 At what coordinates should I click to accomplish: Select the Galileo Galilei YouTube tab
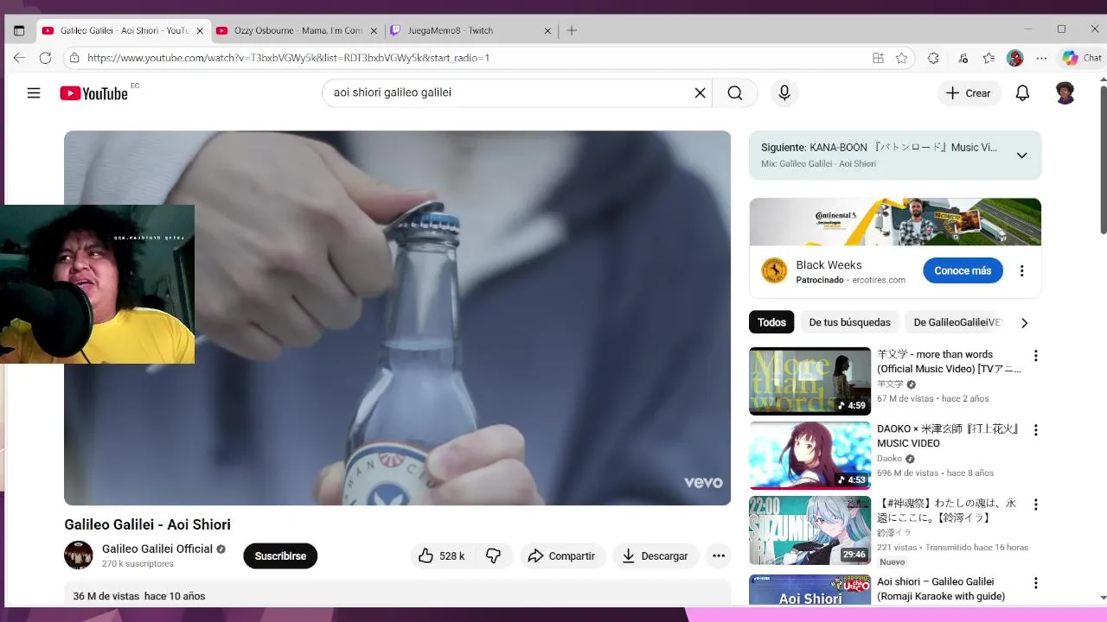124,30
